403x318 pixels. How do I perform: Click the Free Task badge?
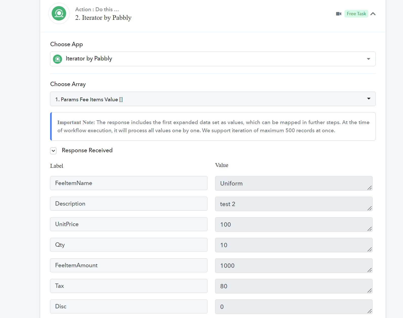pyautogui.click(x=356, y=14)
